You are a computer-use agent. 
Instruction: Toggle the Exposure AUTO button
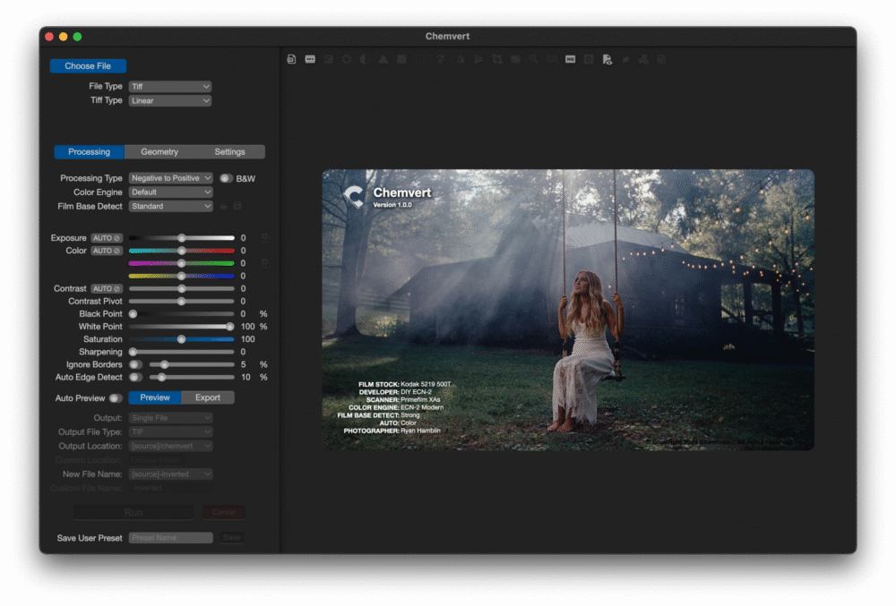point(107,238)
